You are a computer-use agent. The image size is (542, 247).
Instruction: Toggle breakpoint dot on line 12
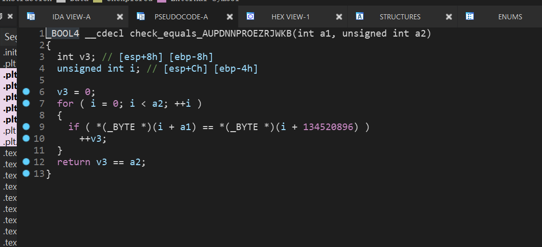click(x=26, y=161)
